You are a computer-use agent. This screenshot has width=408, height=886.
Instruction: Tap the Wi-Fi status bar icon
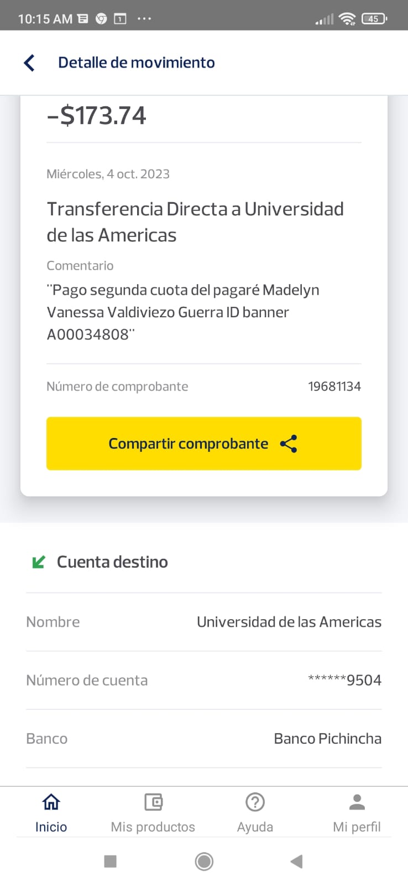coord(347,19)
